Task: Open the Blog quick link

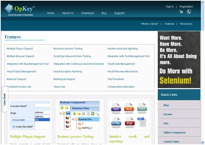Action: tap(166, 105)
